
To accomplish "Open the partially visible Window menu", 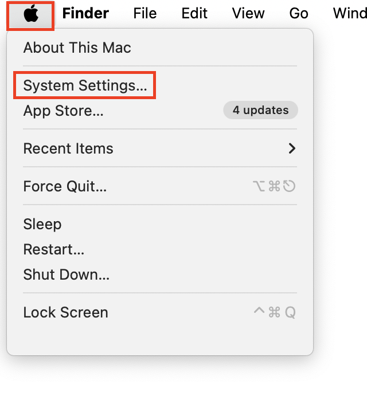I will pyautogui.click(x=350, y=13).
